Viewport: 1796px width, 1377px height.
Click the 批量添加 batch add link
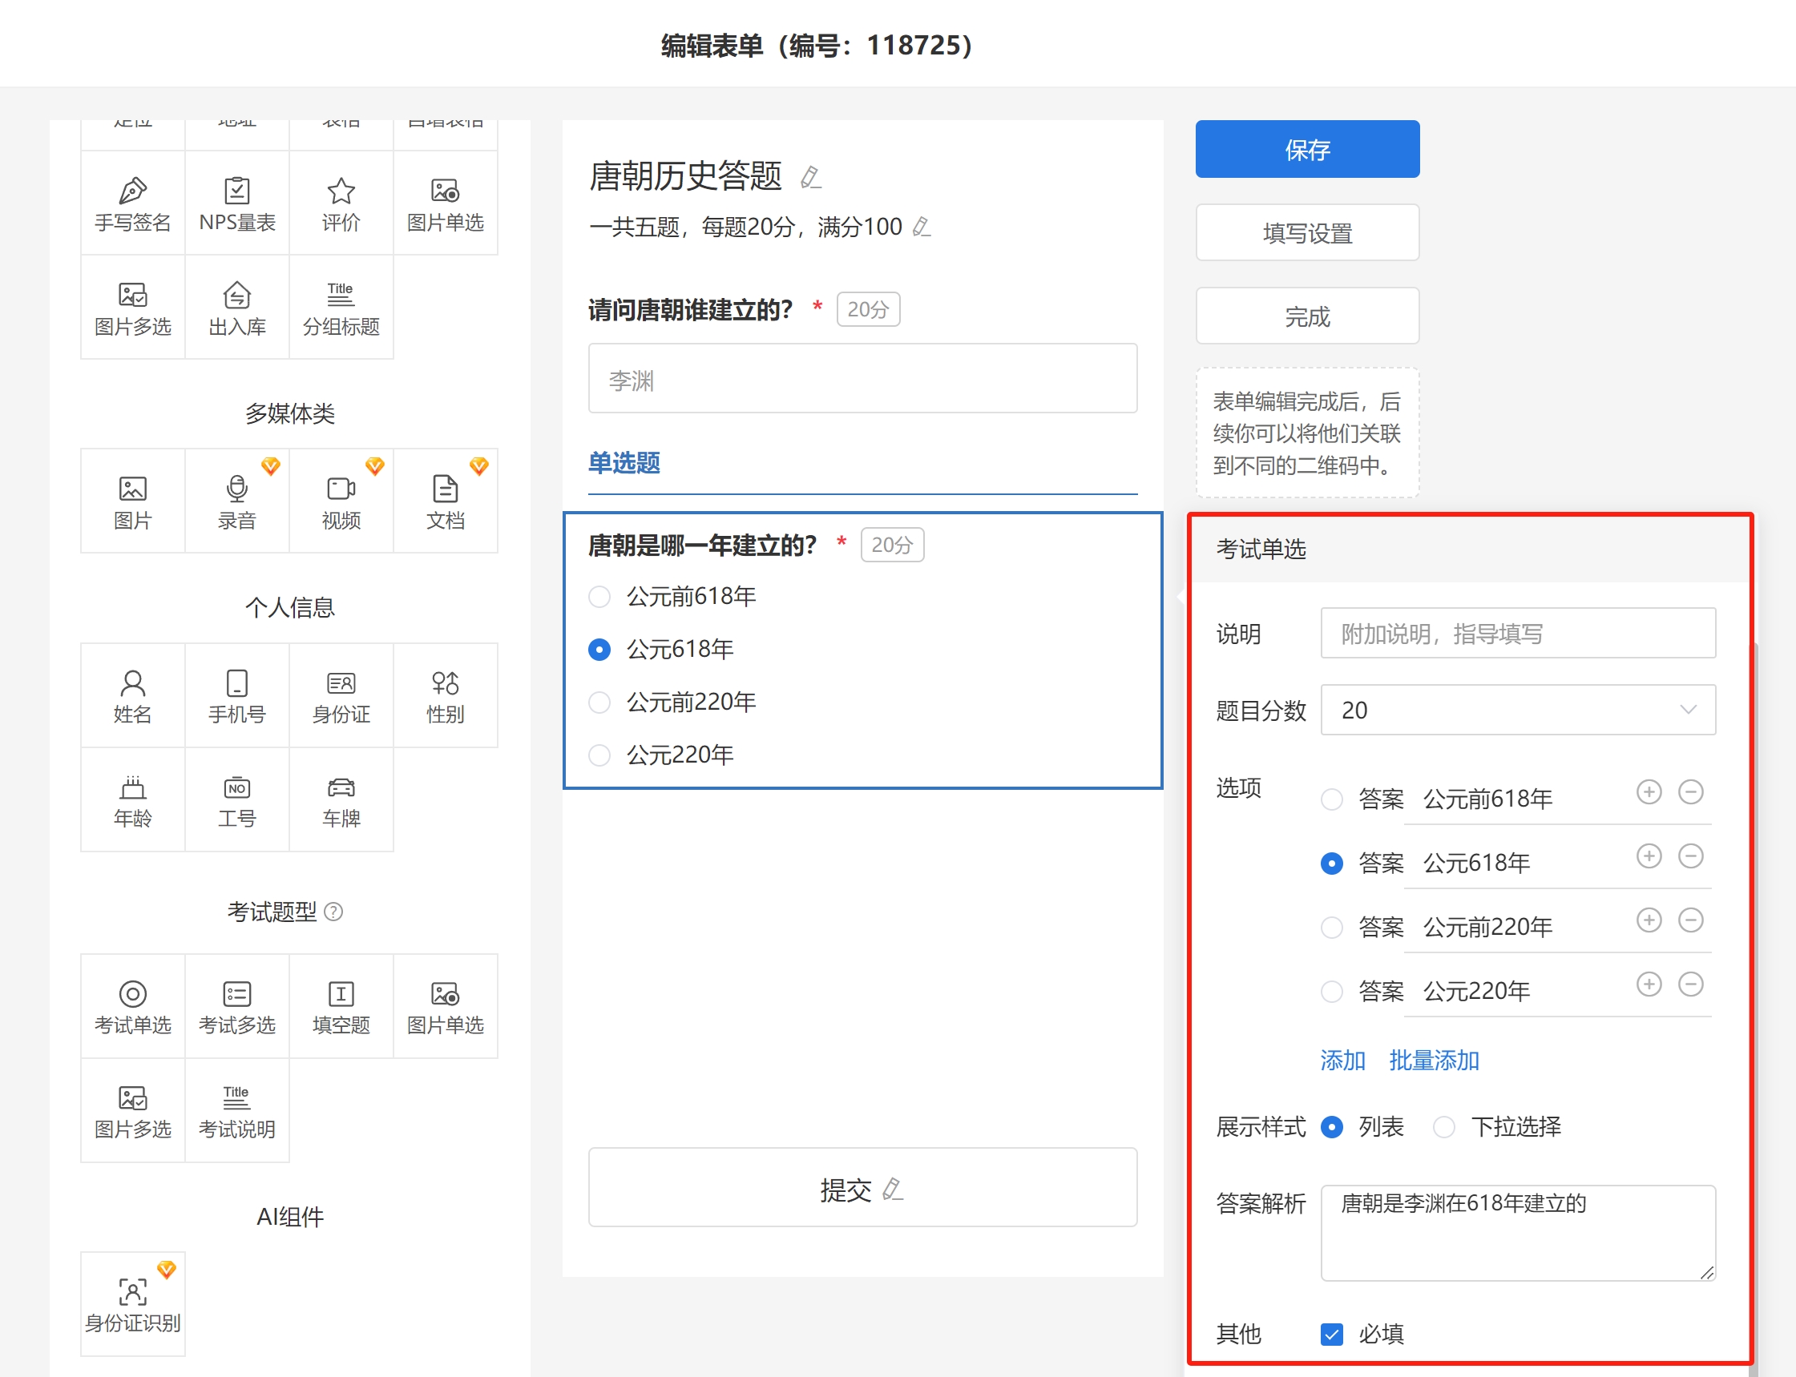(1434, 1061)
